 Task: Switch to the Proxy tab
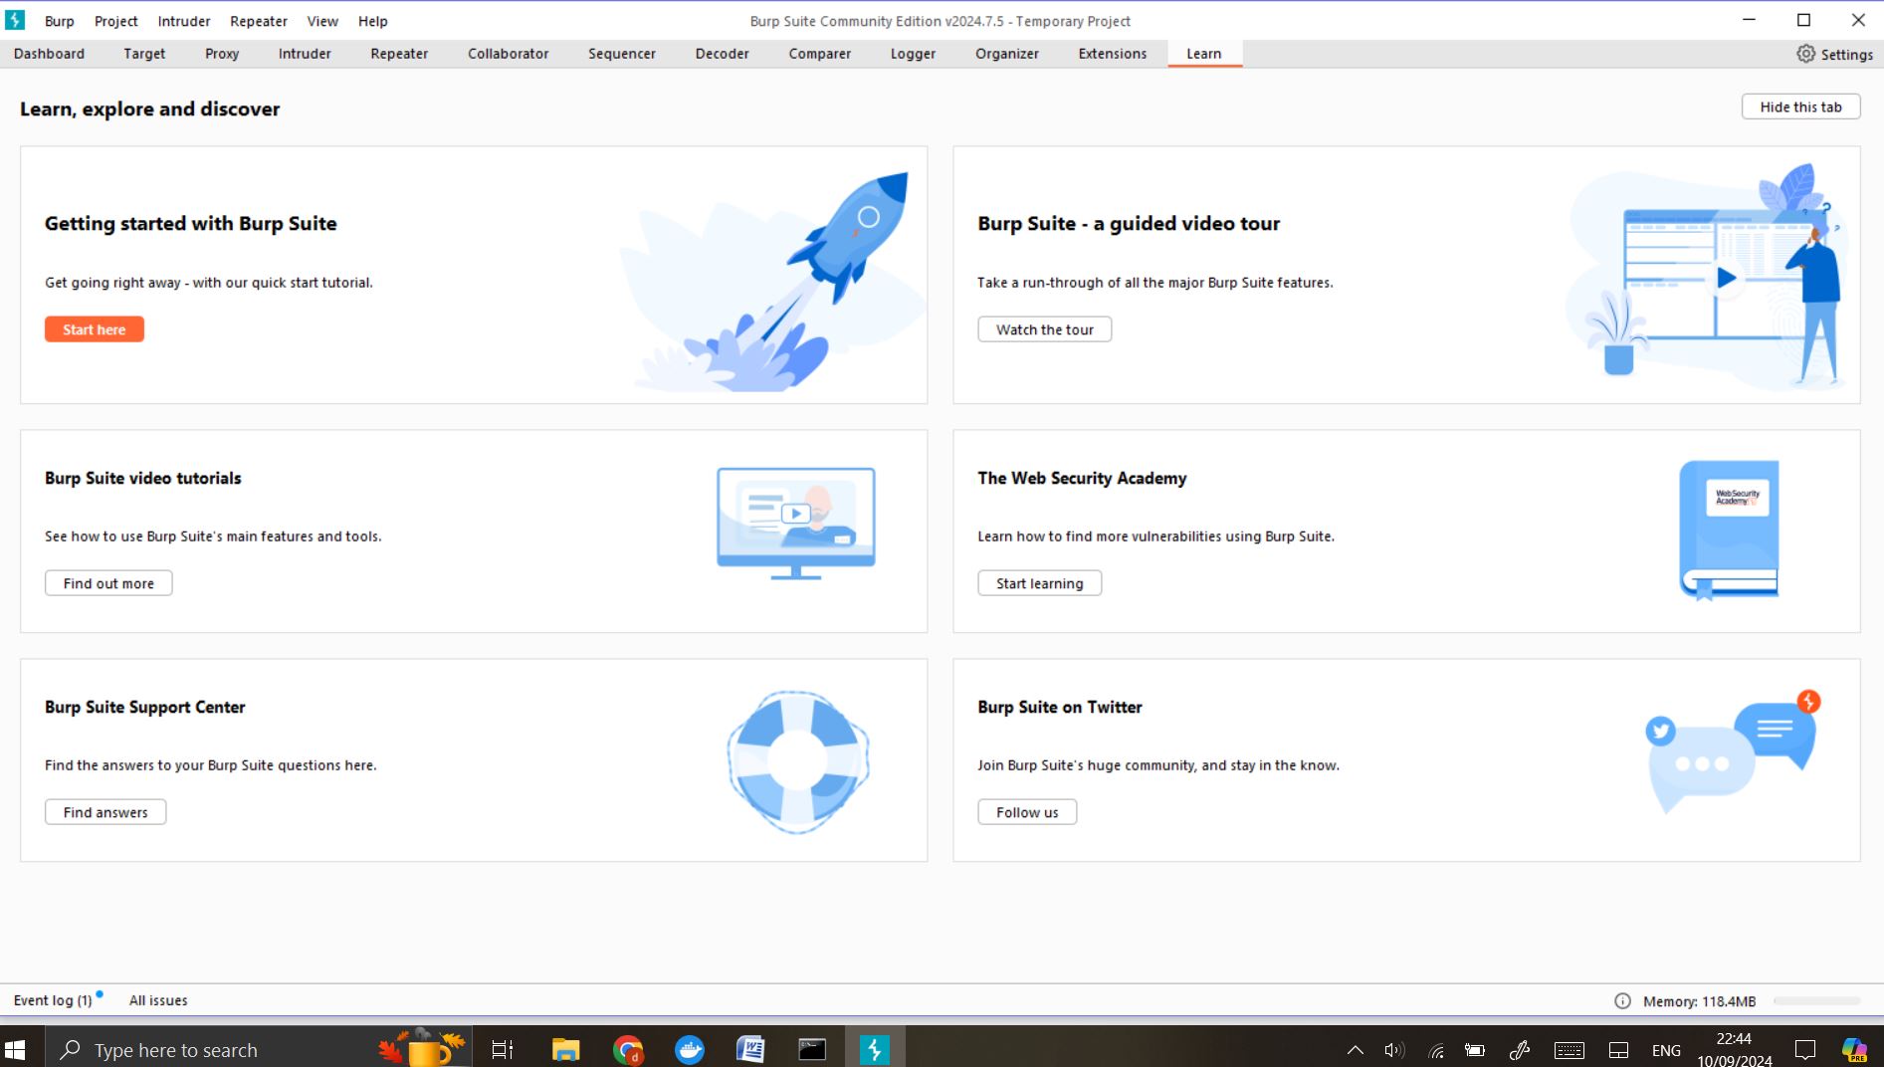[x=222, y=54]
